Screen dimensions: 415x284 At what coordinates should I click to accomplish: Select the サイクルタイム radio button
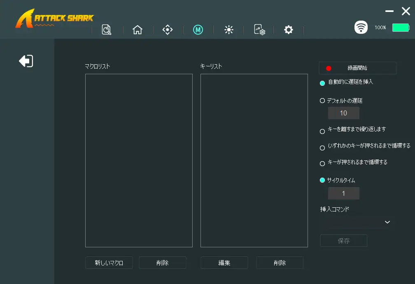(x=322, y=180)
